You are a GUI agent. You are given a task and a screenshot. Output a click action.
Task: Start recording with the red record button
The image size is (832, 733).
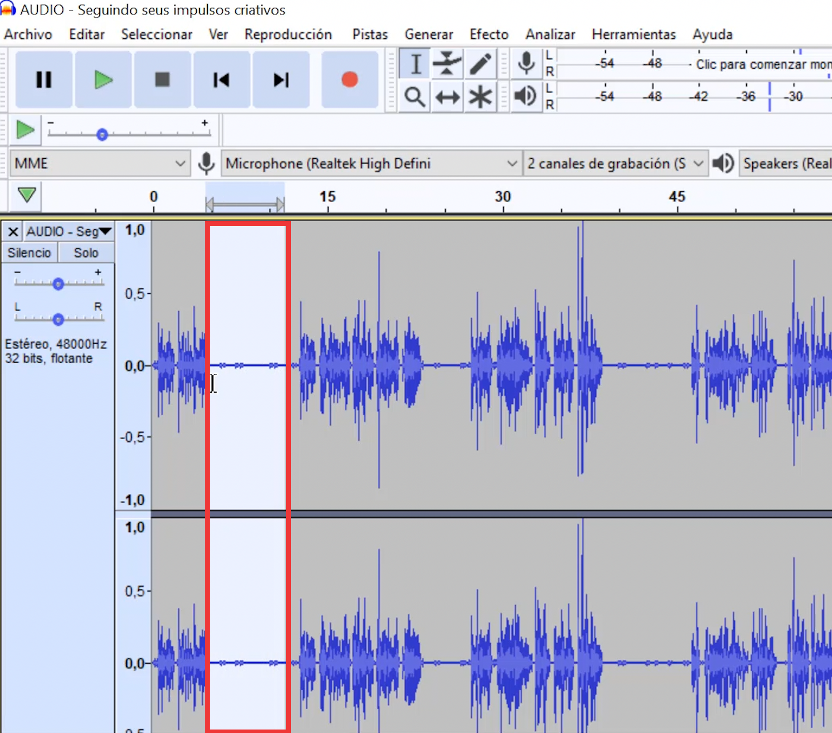pos(350,80)
